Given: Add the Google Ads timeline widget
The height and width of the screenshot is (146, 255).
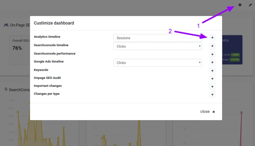Looking at the screenshot, I should [x=212, y=62].
